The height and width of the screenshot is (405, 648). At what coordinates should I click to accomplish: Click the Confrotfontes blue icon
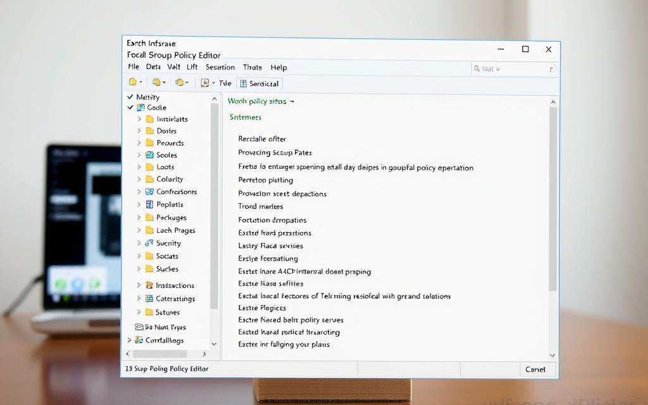pos(149,192)
